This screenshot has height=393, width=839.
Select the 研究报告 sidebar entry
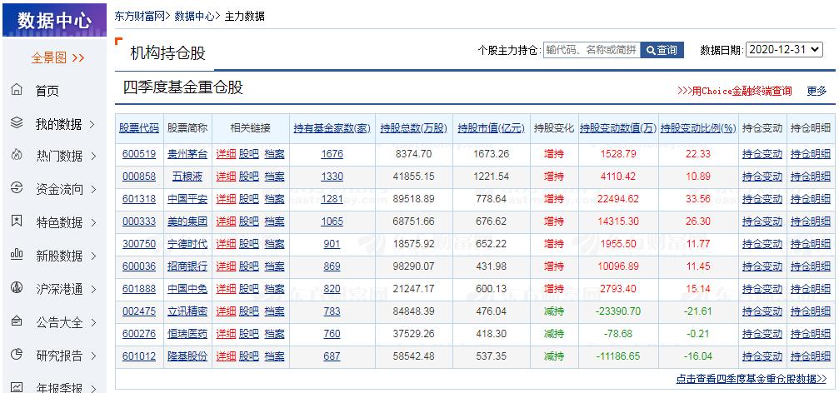(59, 356)
